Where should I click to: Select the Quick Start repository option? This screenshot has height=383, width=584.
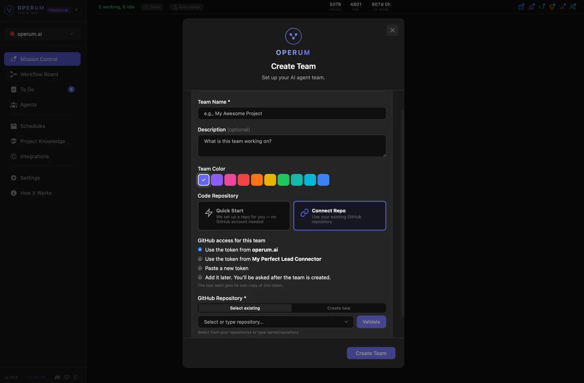244,216
